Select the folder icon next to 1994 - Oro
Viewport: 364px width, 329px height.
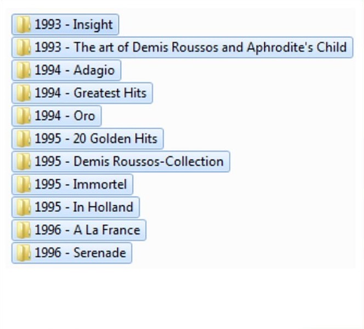point(23,116)
